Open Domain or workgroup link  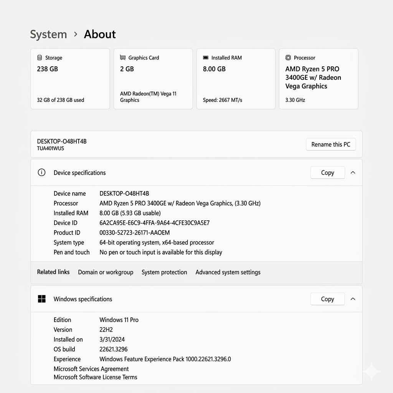[106, 272]
